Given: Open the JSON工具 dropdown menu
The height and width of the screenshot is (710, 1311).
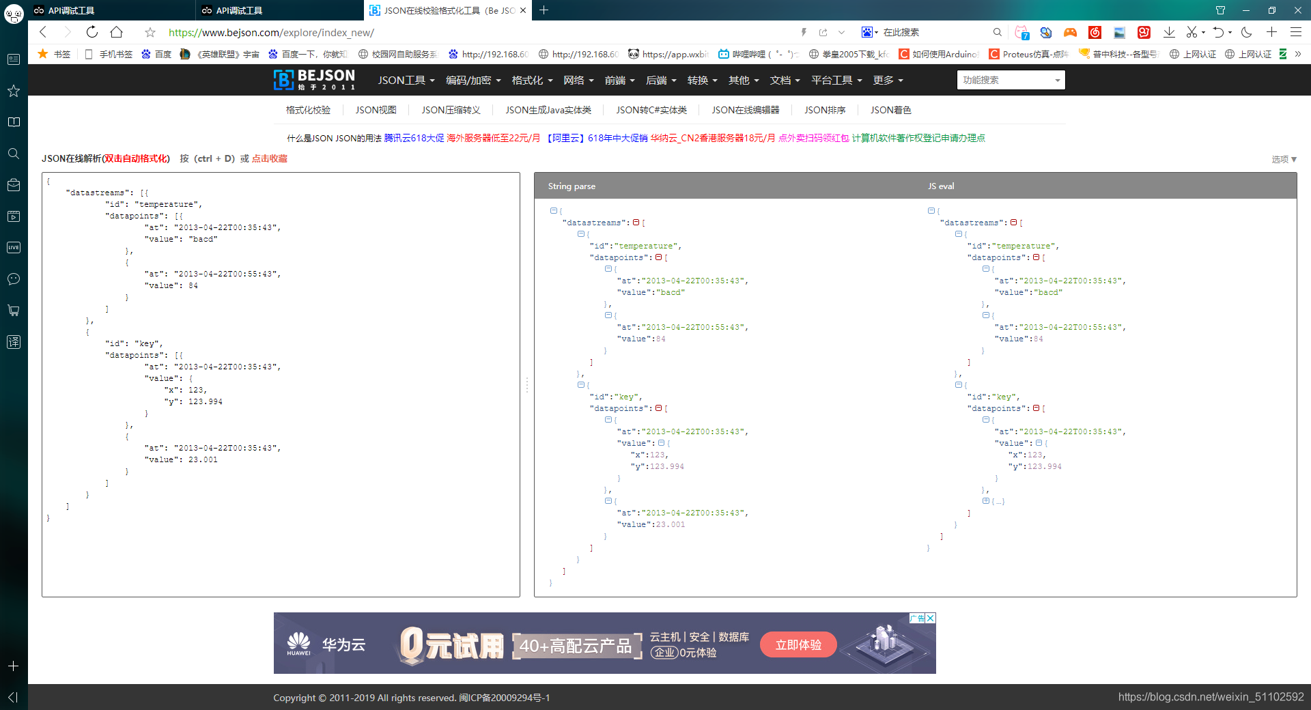Looking at the screenshot, I should click(406, 80).
